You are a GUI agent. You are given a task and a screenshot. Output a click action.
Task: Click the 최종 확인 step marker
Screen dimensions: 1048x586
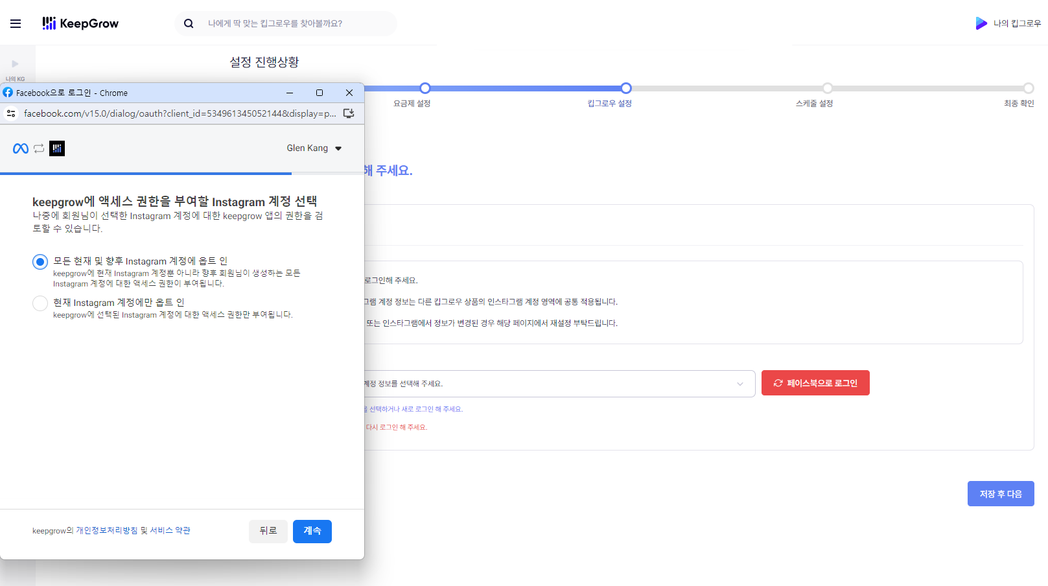(1028, 88)
